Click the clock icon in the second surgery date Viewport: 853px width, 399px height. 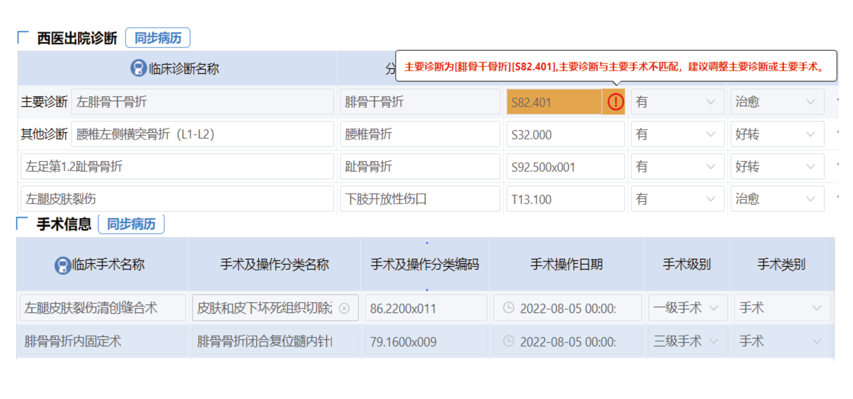point(509,341)
